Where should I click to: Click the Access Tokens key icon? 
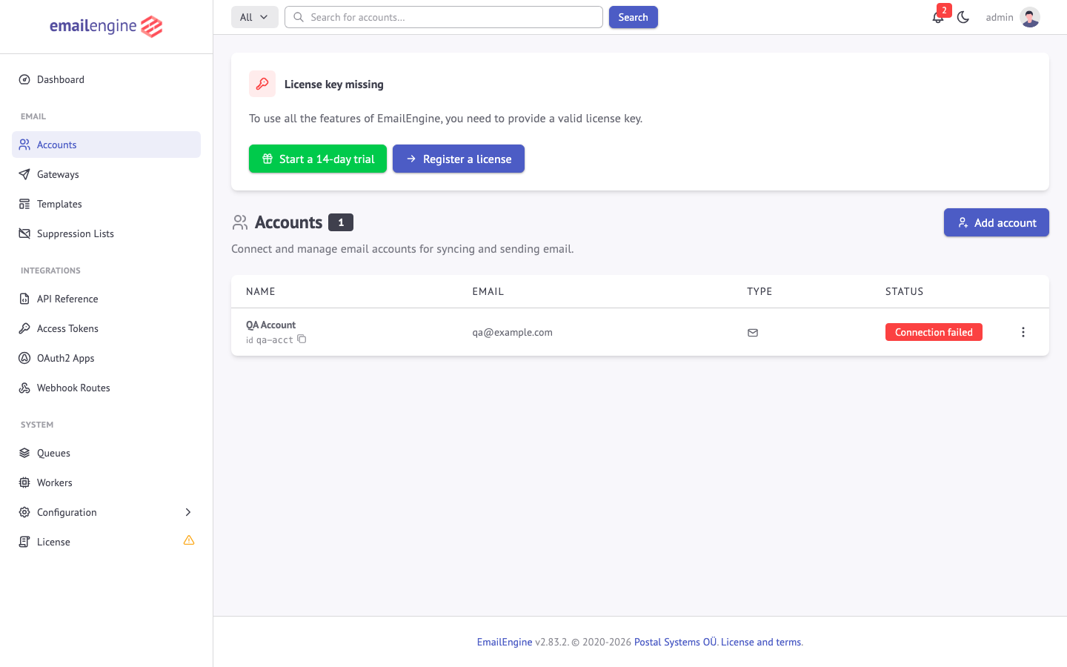[x=24, y=328]
